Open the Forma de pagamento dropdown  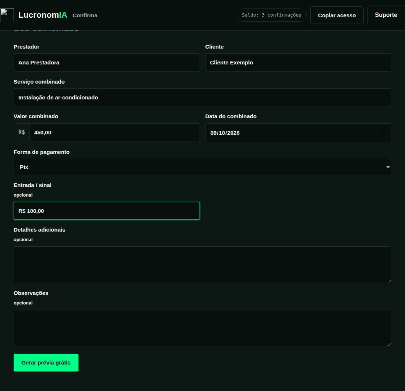202,167
